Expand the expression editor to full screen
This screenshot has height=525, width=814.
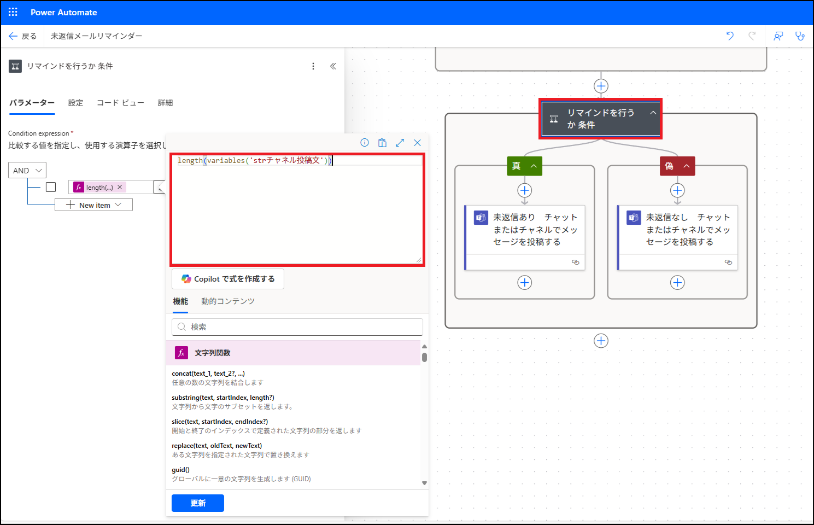[x=400, y=143]
